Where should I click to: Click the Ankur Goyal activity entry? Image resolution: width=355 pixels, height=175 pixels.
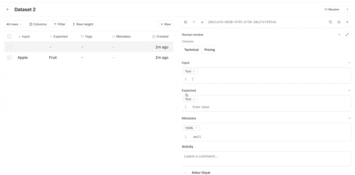pos(201,172)
